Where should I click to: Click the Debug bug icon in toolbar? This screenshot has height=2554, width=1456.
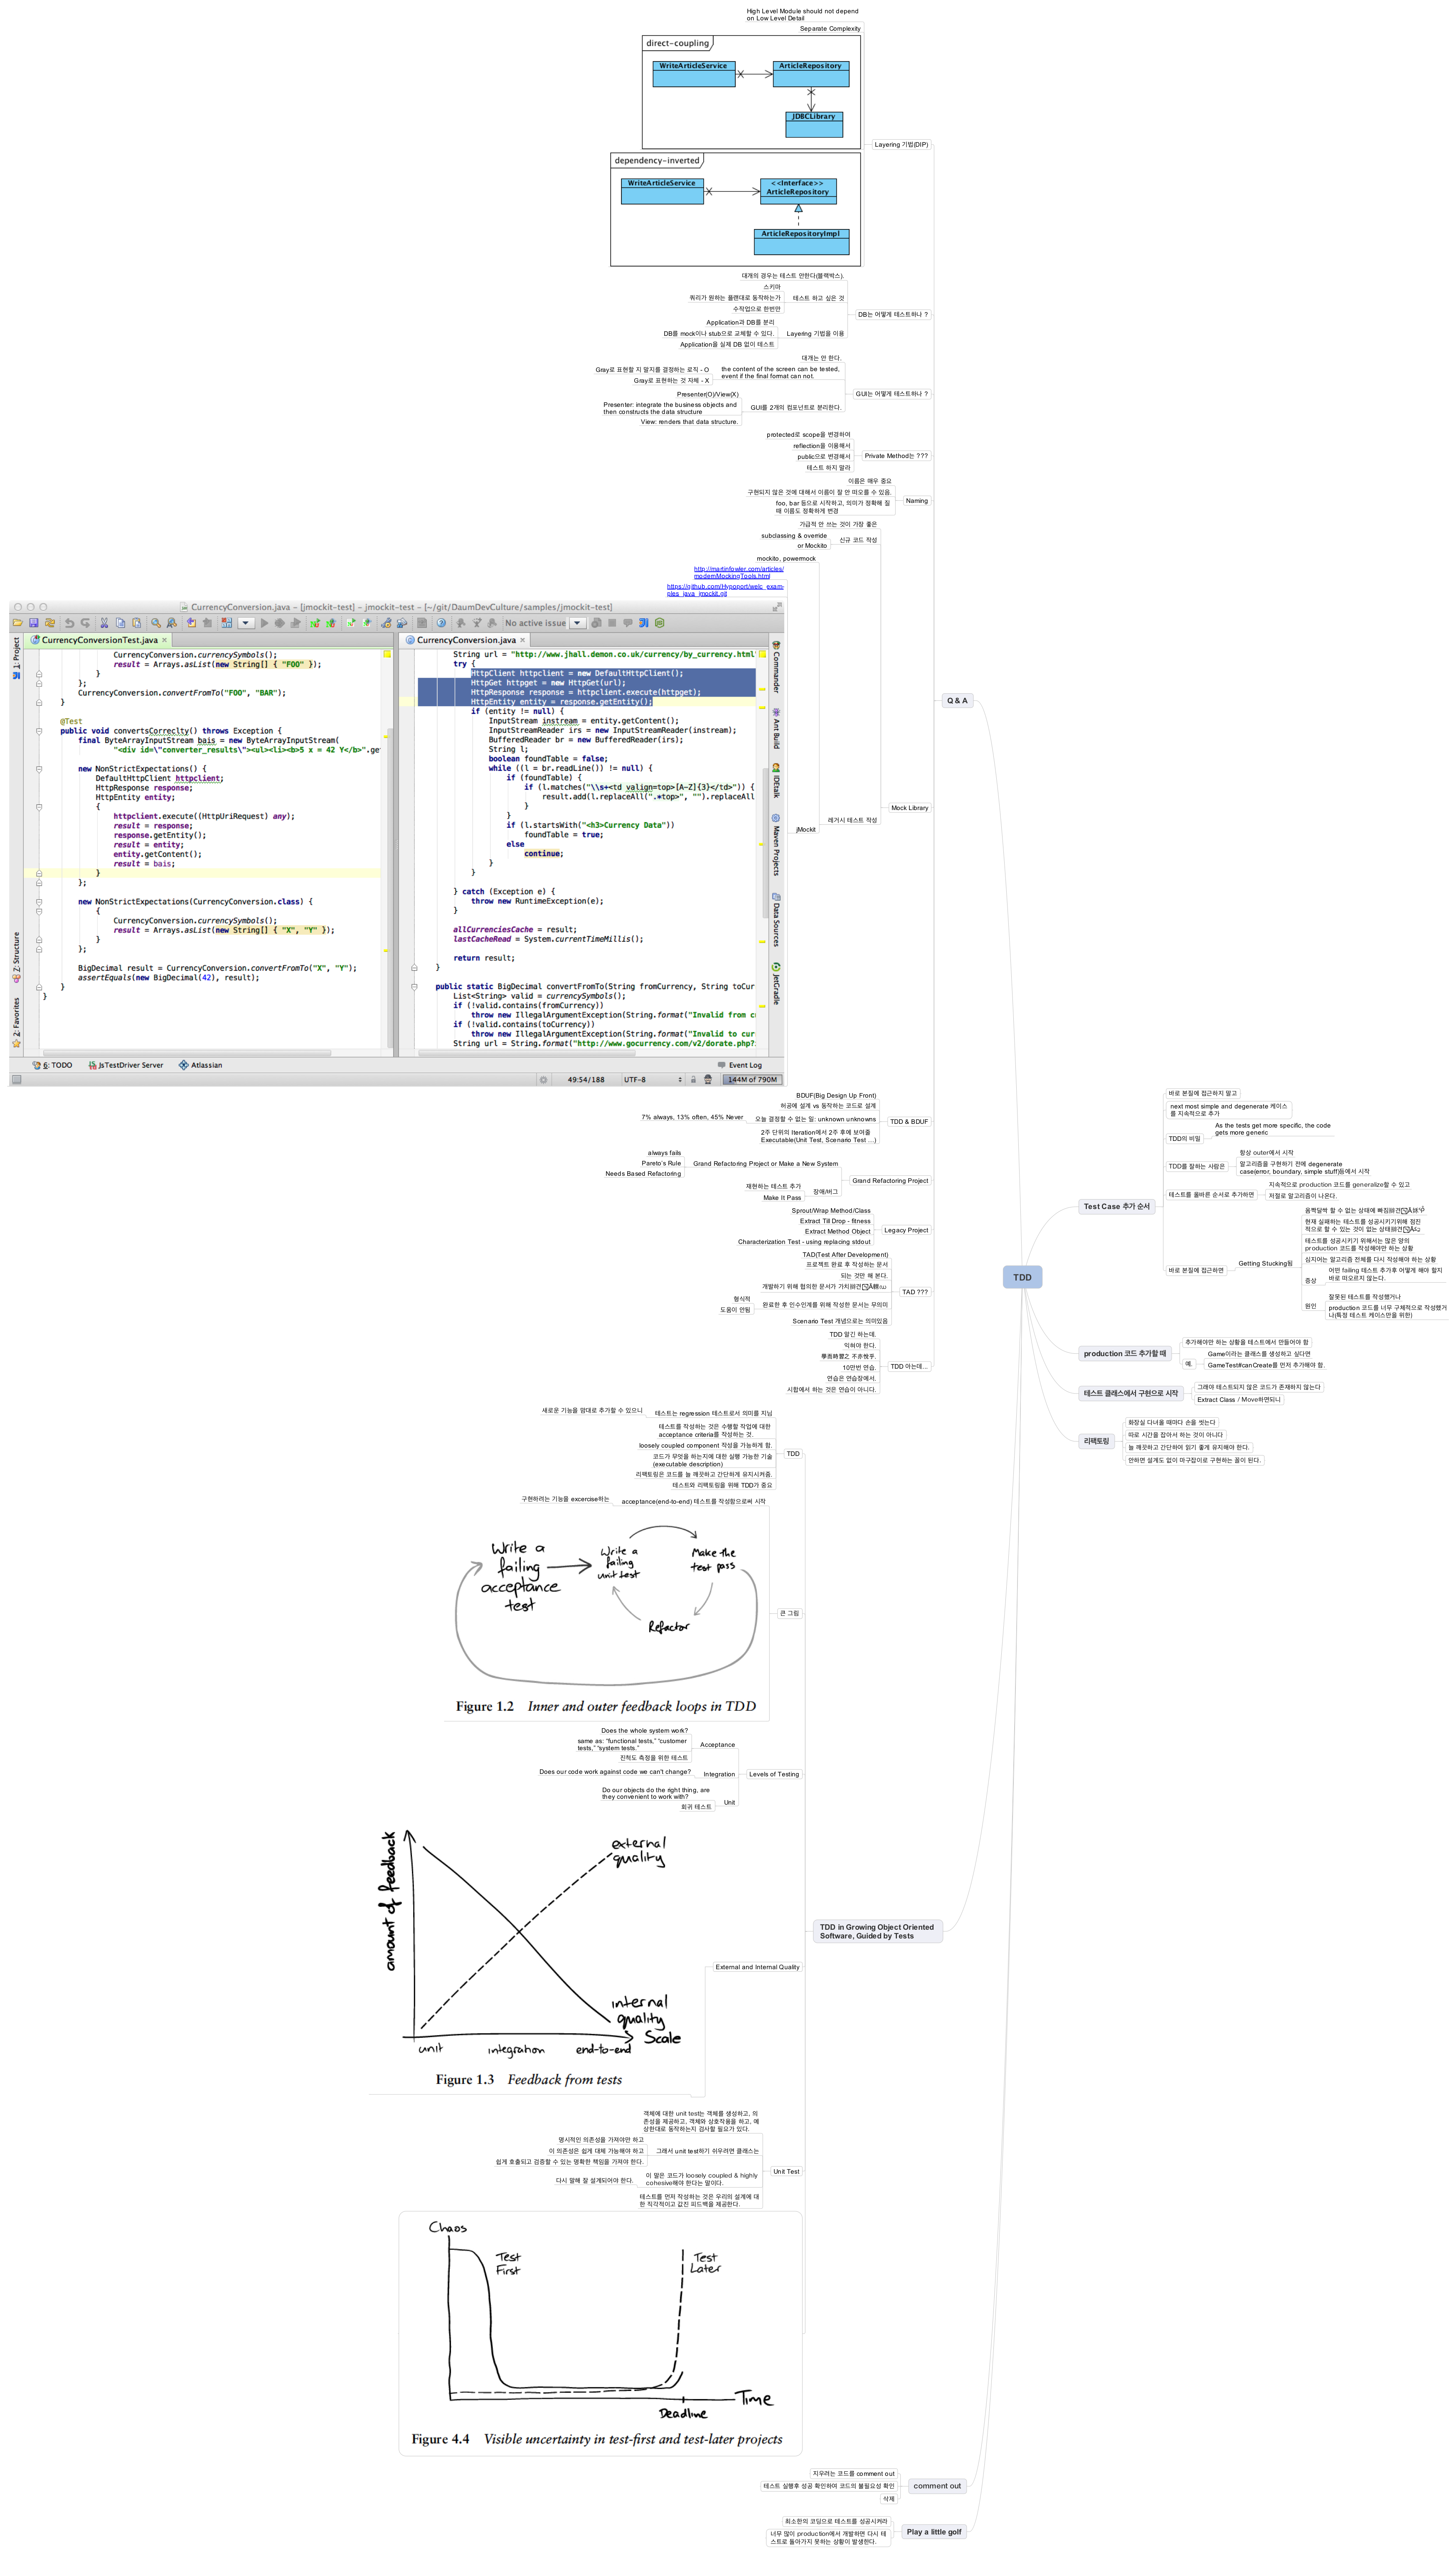[x=280, y=623]
